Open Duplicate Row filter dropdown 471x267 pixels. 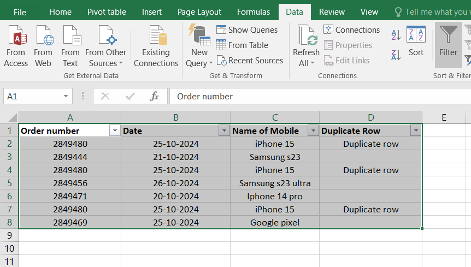pos(416,131)
